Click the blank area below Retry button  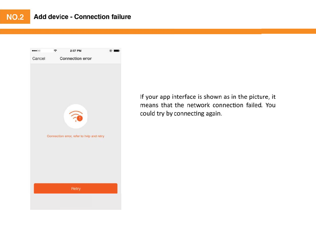(x=76, y=201)
